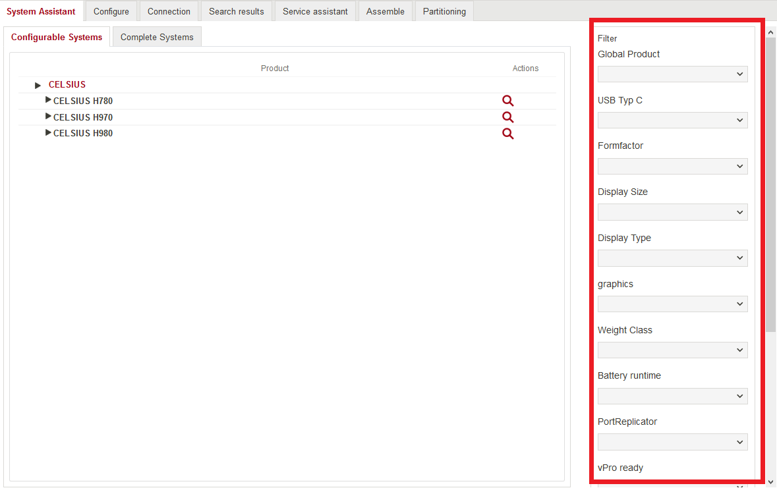The height and width of the screenshot is (492, 777).
Task: Select the CELSIUS H980 product name
Action: pyautogui.click(x=83, y=133)
